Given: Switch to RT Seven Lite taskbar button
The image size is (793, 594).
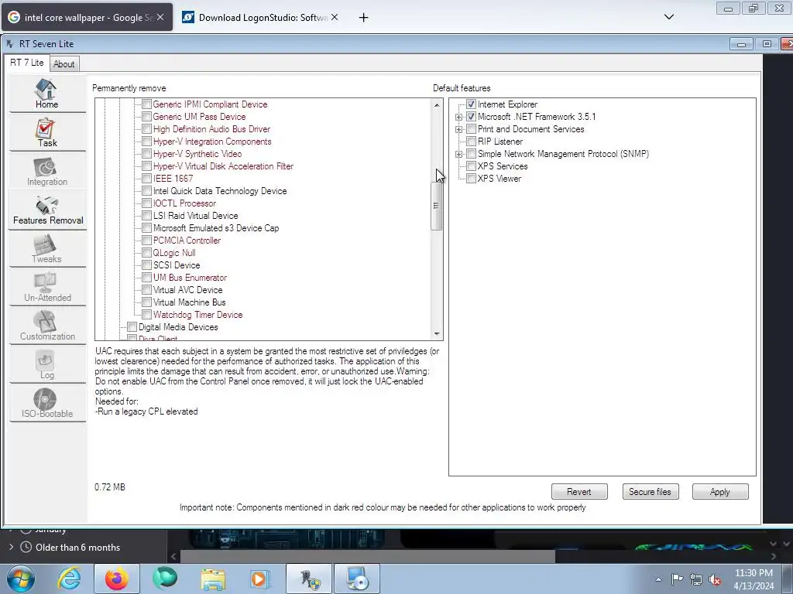Looking at the screenshot, I should [309, 579].
